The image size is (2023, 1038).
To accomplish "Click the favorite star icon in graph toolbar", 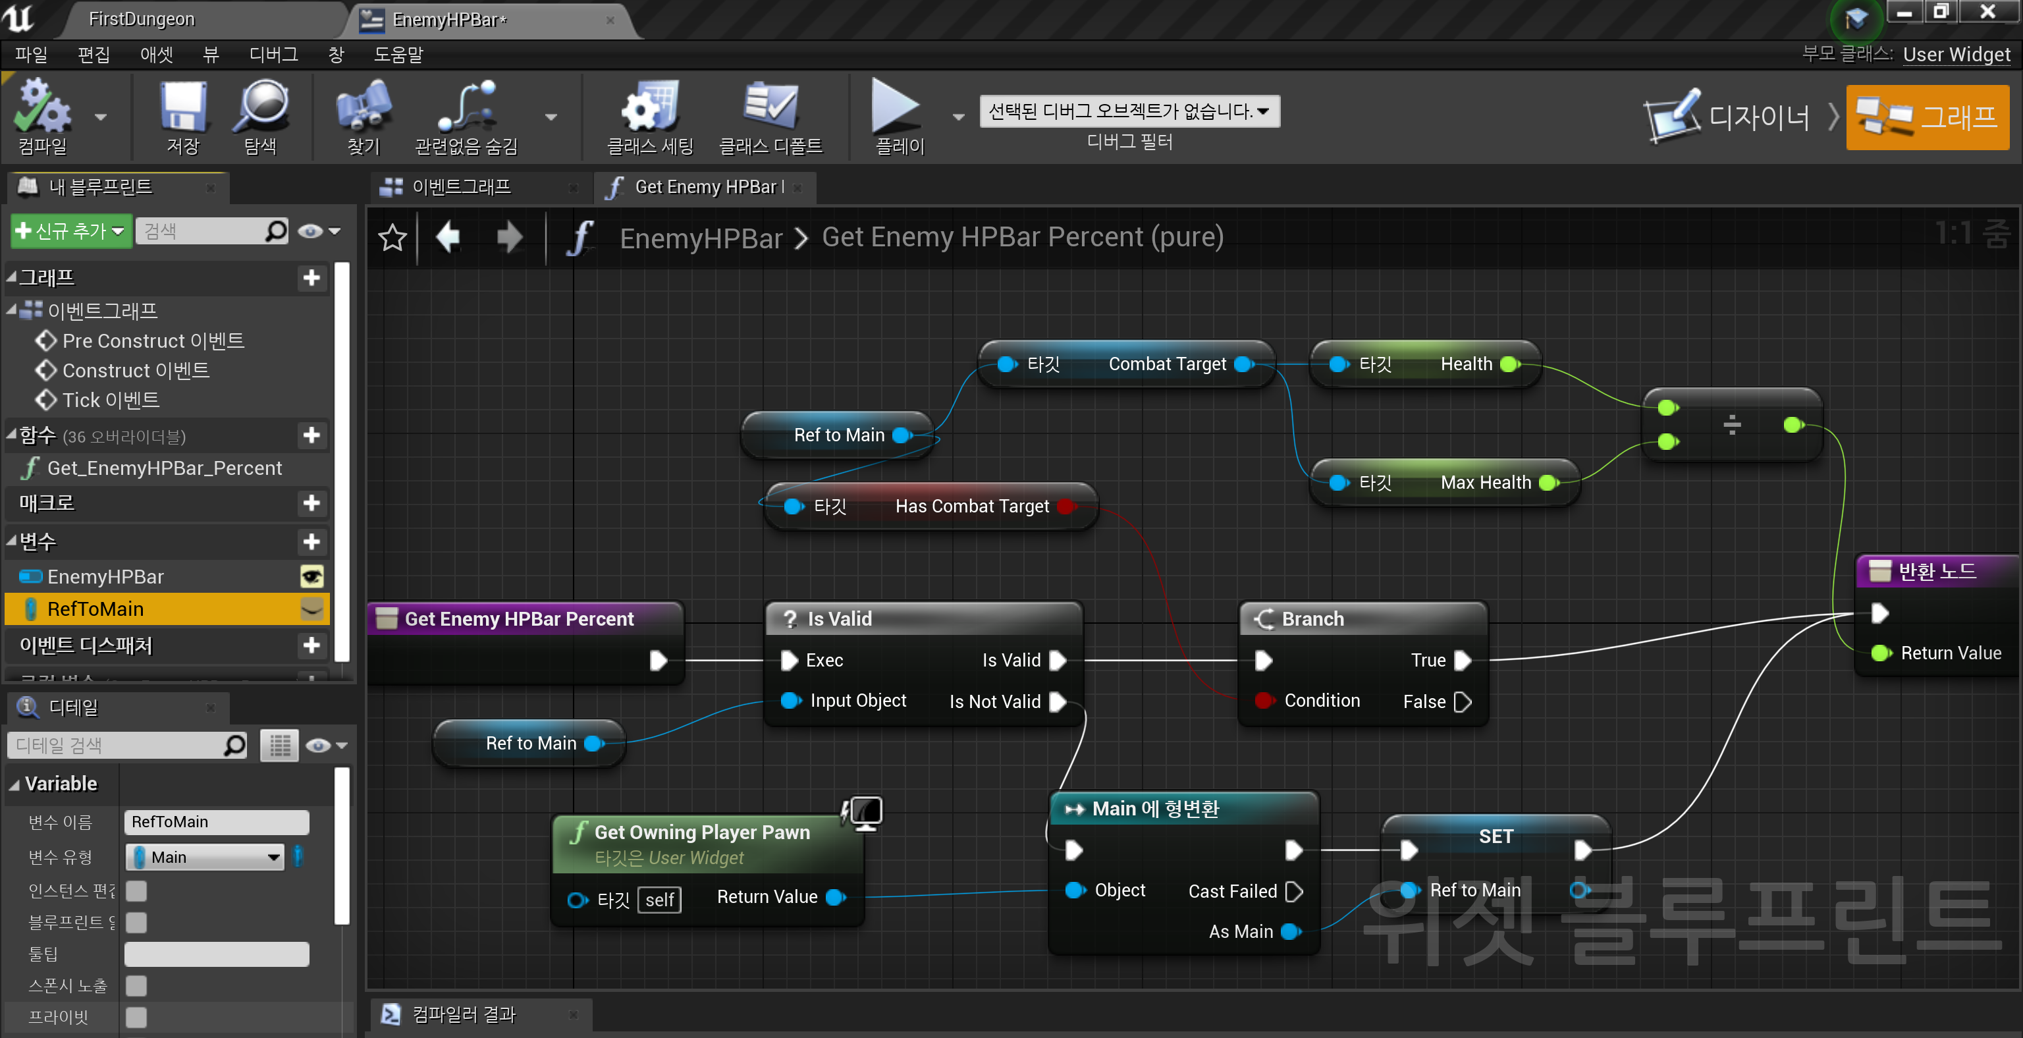I will (392, 237).
